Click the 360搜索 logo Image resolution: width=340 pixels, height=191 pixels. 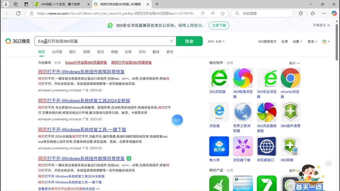click(x=18, y=41)
